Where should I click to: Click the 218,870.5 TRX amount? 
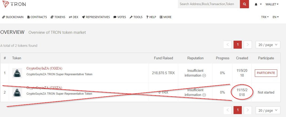pyautogui.click(x=164, y=73)
